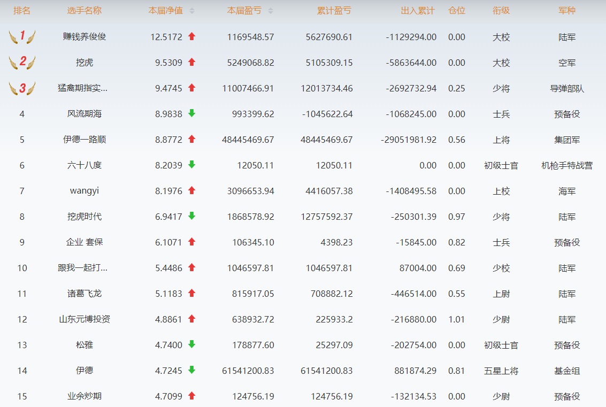Click the 出入累计 column header
The width and height of the screenshot is (606, 407).
tap(418, 11)
